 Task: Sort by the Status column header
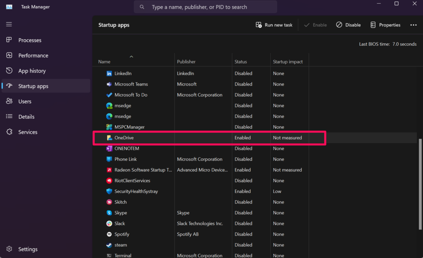(x=240, y=62)
